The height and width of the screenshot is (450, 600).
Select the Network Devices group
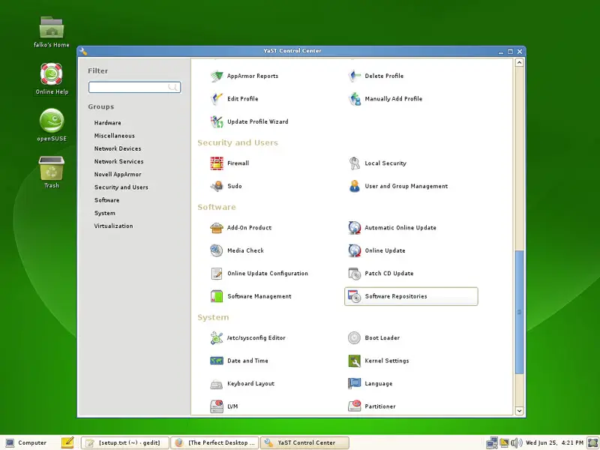(x=118, y=148)
